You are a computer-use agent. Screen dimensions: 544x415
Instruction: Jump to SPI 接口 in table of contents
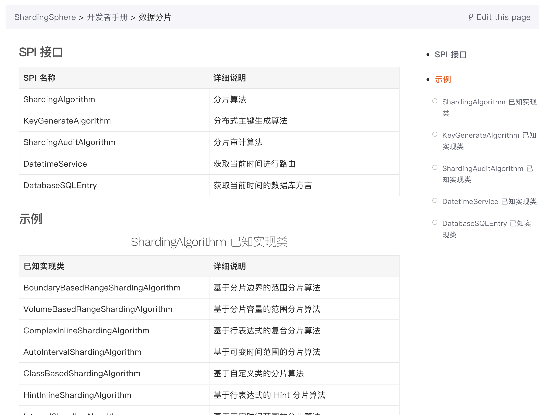[450, 54]
